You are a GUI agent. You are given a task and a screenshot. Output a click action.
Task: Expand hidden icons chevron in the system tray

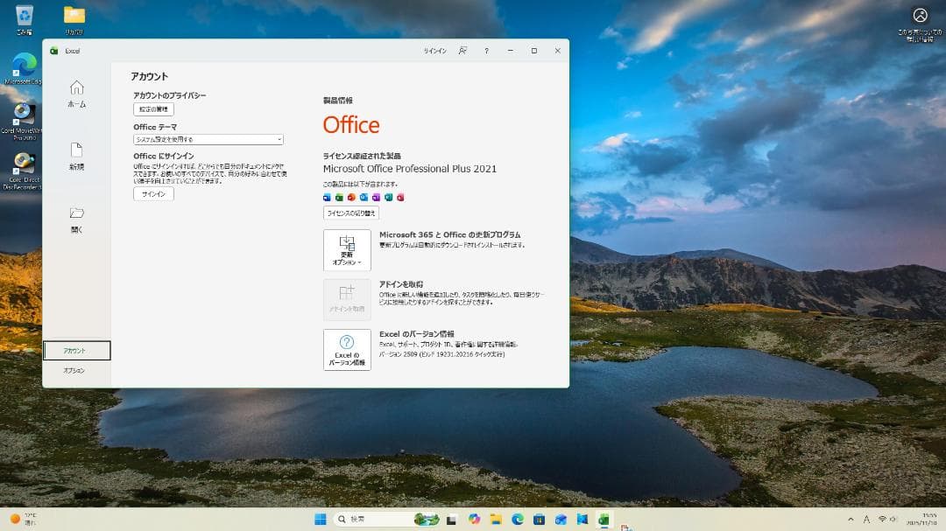click(851, 518)
